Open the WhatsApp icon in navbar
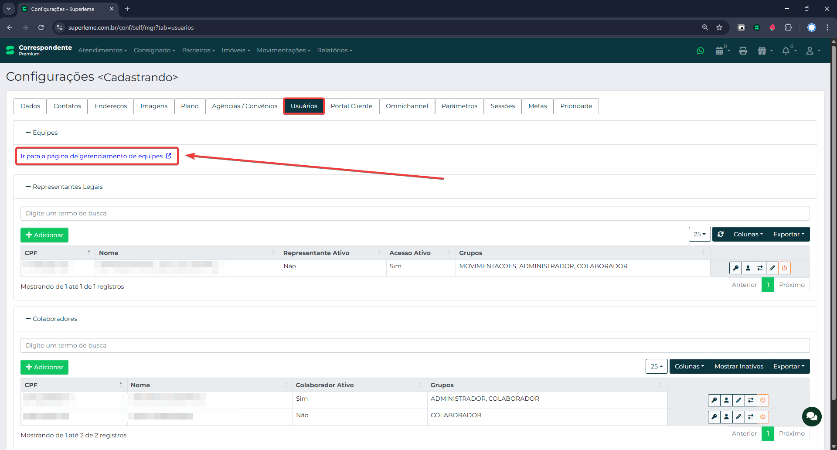 click(701, 51)
